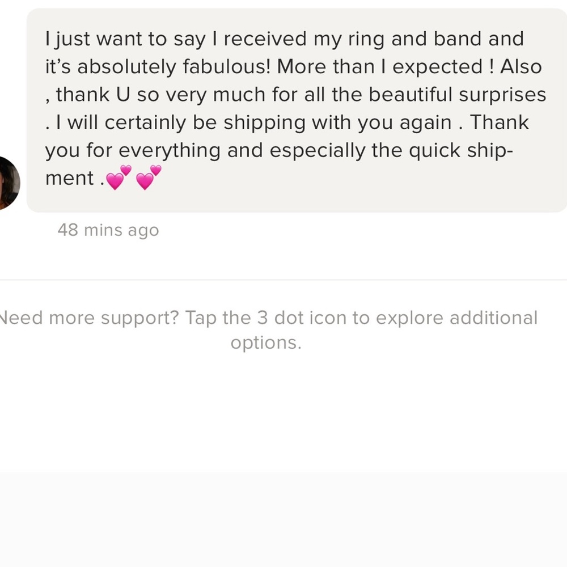The width and height of the screenshot is (567, 567).
Task: Select the phrase "3 dot icon"
Action: 301,318
